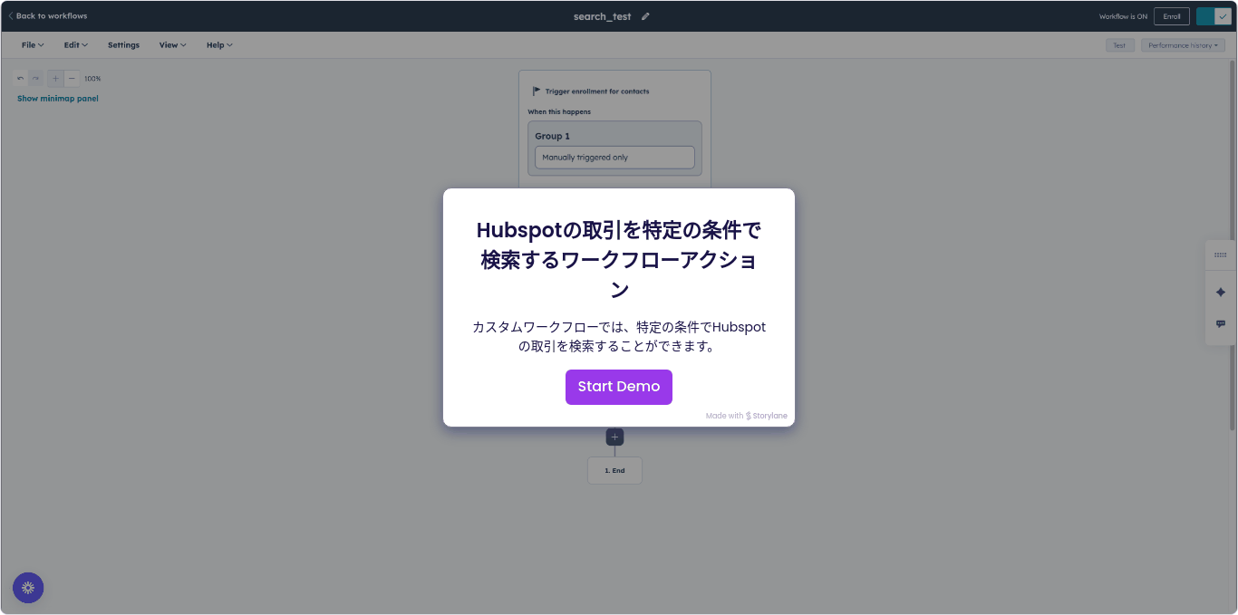Select the Group 1 trigger box
1238x615 pixels.
click(x=614, y=149)
